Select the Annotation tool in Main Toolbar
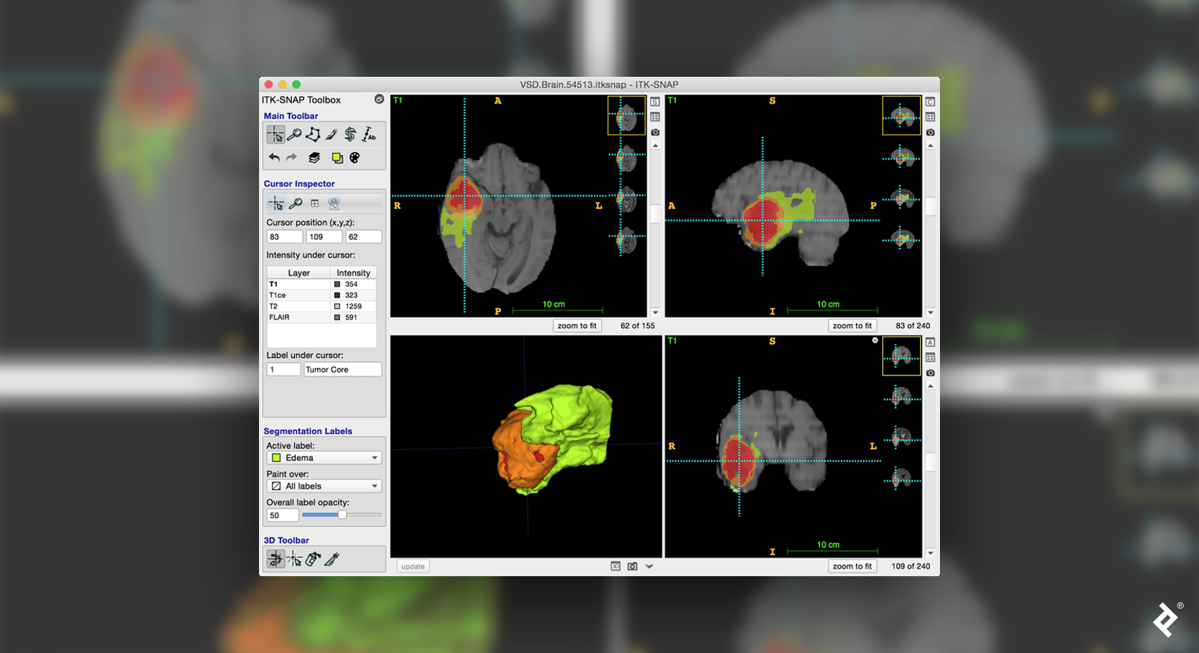Viewport: 1199px width, 653px height. 370,134
